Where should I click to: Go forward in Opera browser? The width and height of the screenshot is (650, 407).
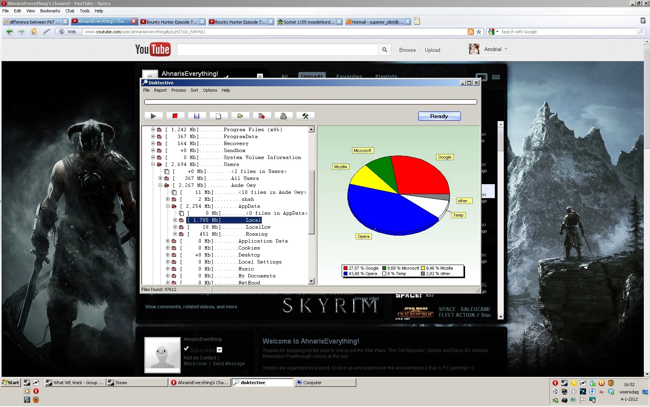[21, 32]
